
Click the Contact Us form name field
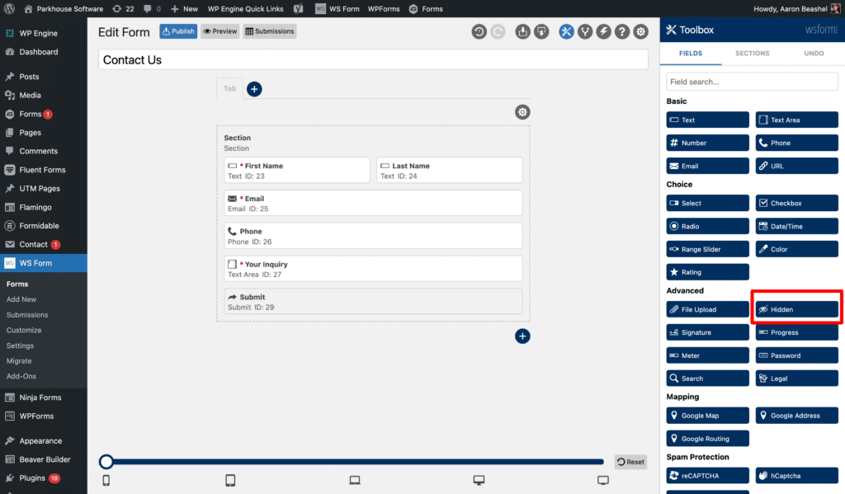[373, 60]
